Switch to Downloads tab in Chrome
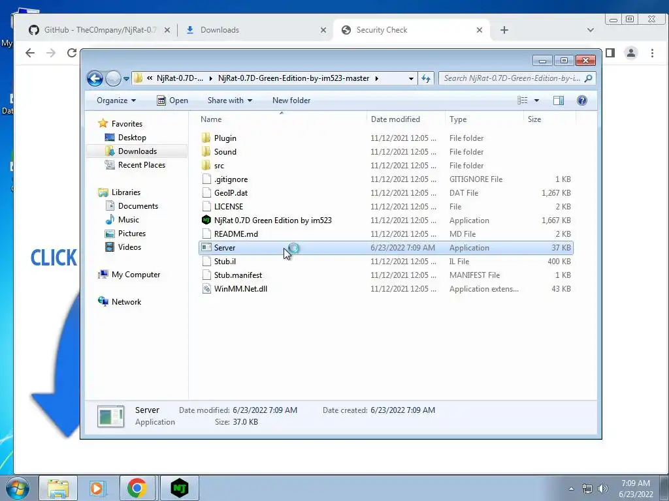Viewport: 669px width, 501px height. tap(255, 30)
